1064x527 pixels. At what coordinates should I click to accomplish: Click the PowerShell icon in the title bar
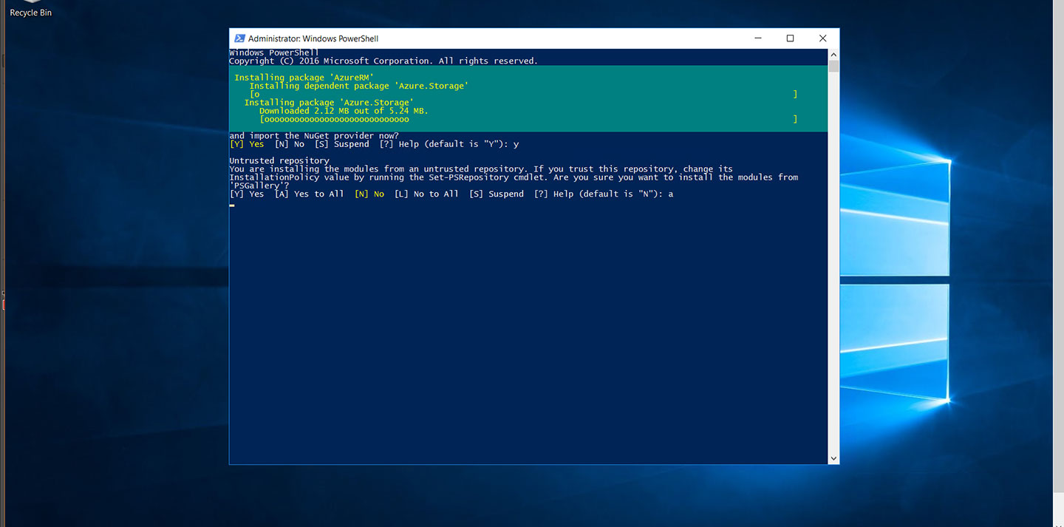(239, 38)
